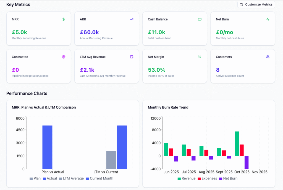Image resolution: width=283 pixels, height=190 pixels.
Task: Click the dollar sign icon on MRR card
Action: [x=64, y=19]
